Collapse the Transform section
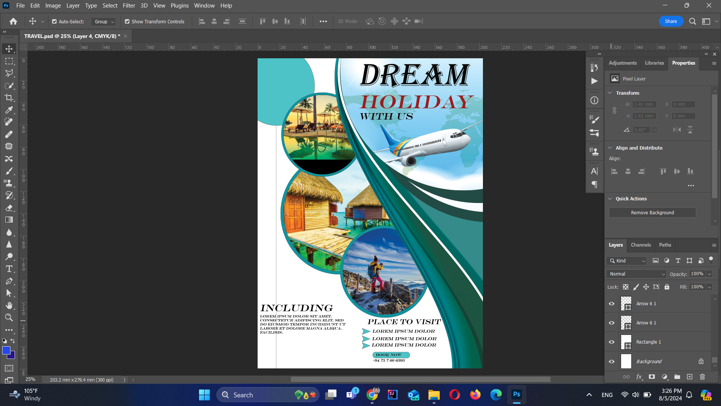 click(x=610, y=93)
